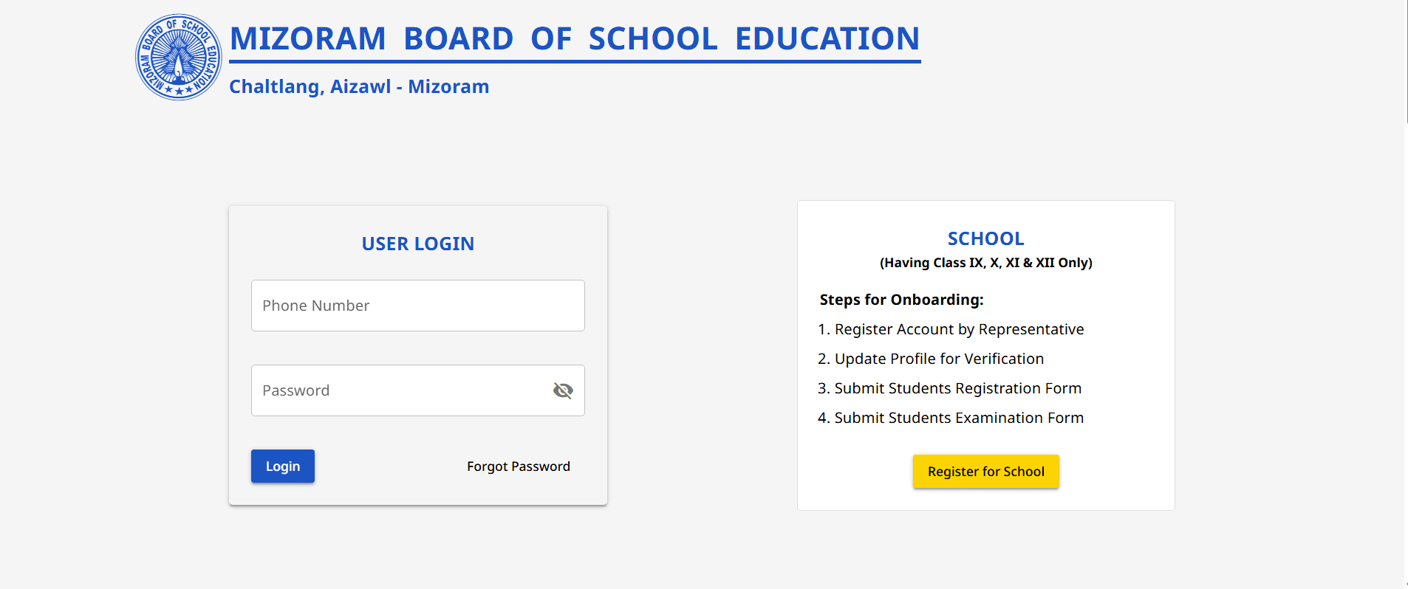Click the Mizoram Board of School Education title
The width and height of the screenshot is (1408, 589).
(x=575, y=38)
